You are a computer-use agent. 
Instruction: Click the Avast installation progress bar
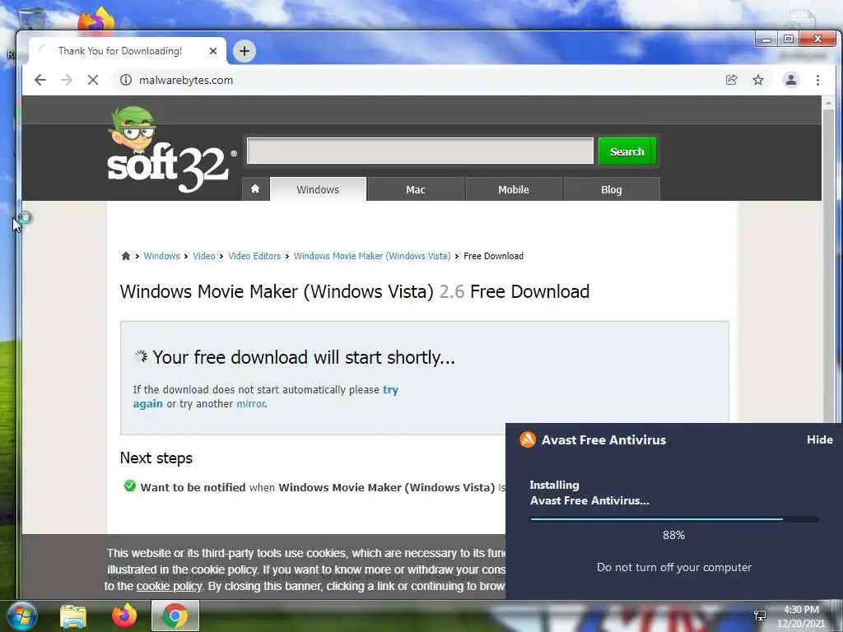[674, 519]
